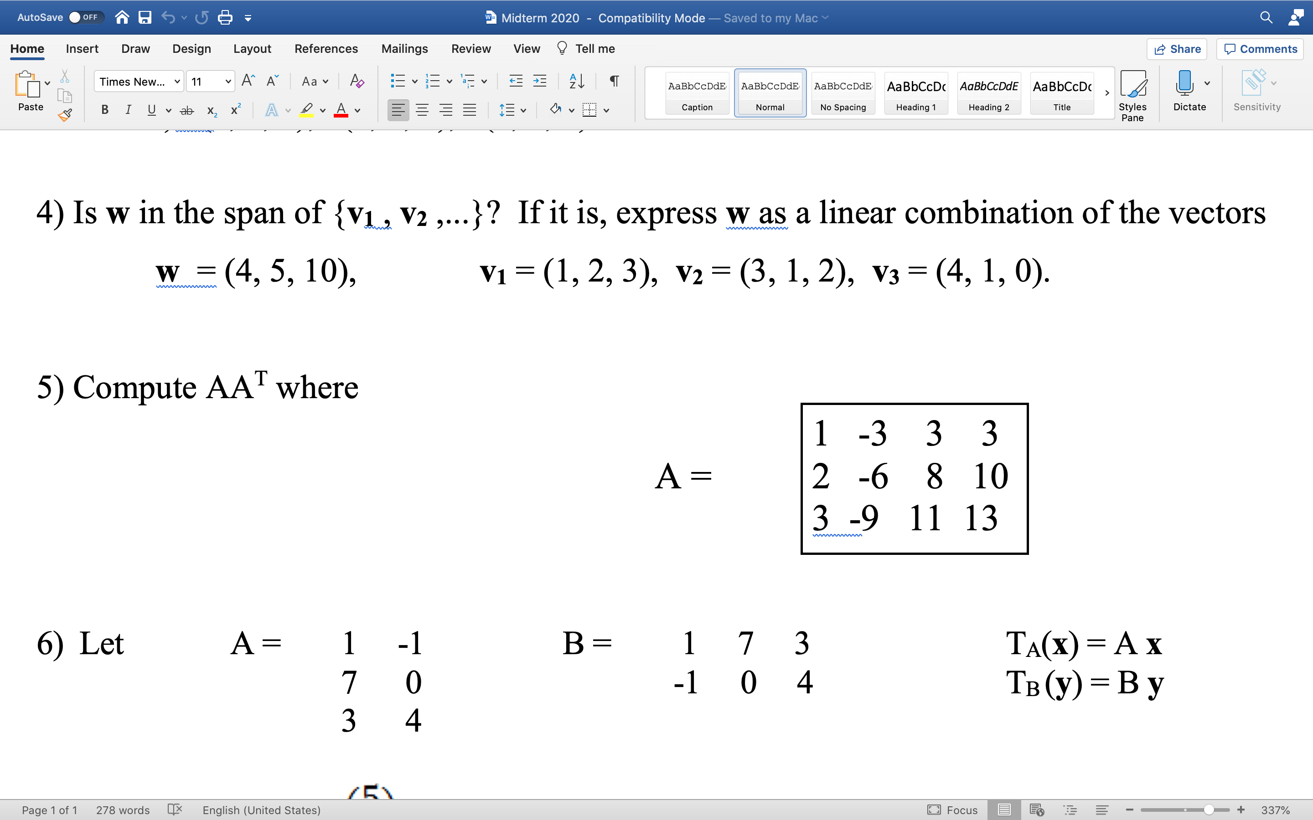Switch to the References tab

tap(326, 49)
